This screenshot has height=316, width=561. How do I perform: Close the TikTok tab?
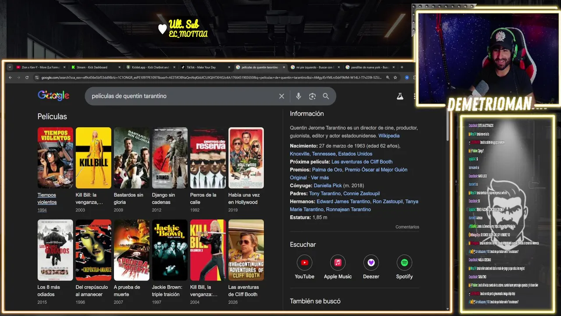(229, 67)
